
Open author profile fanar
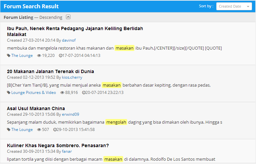67,151
